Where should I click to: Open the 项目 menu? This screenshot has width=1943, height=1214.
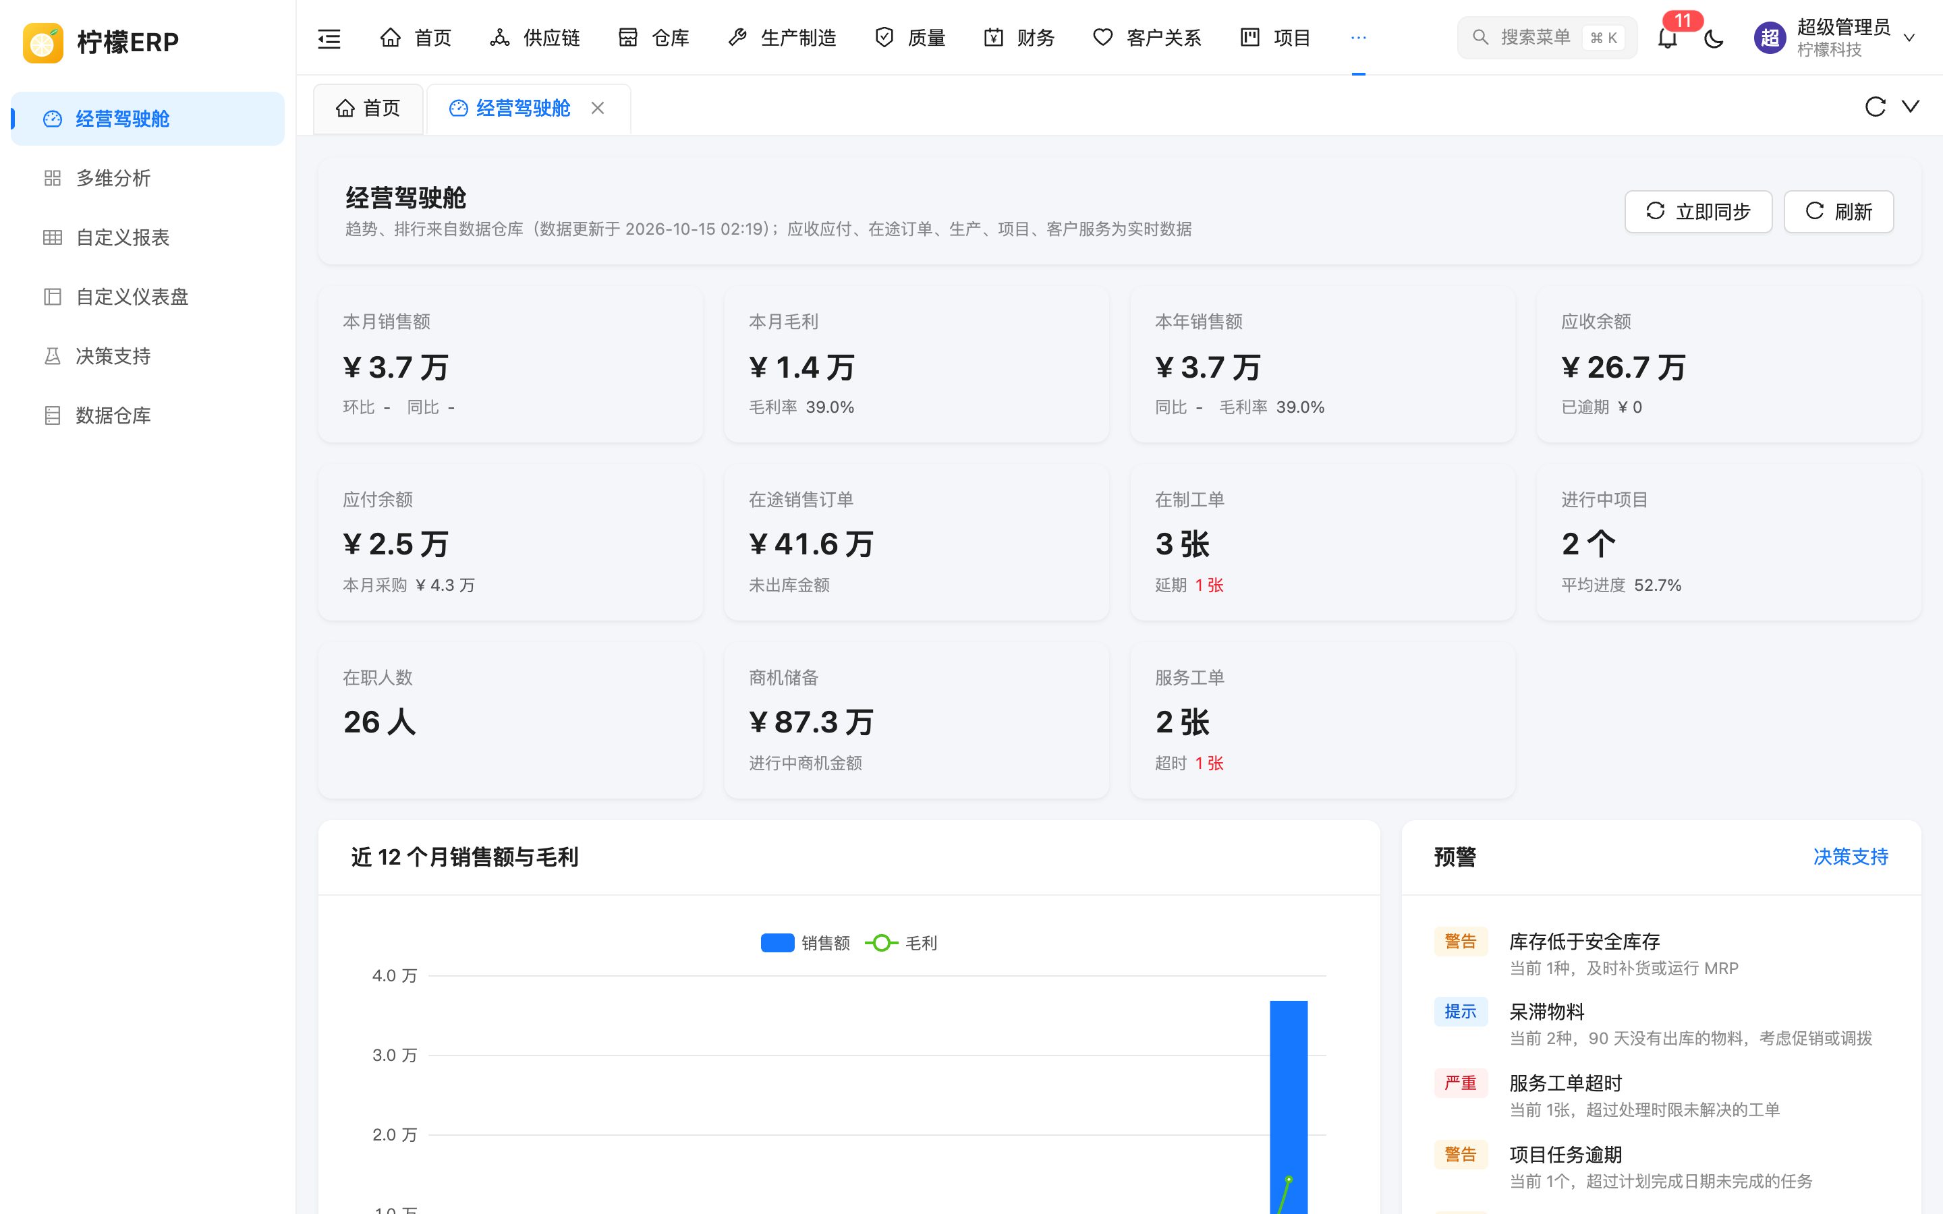1275,38
